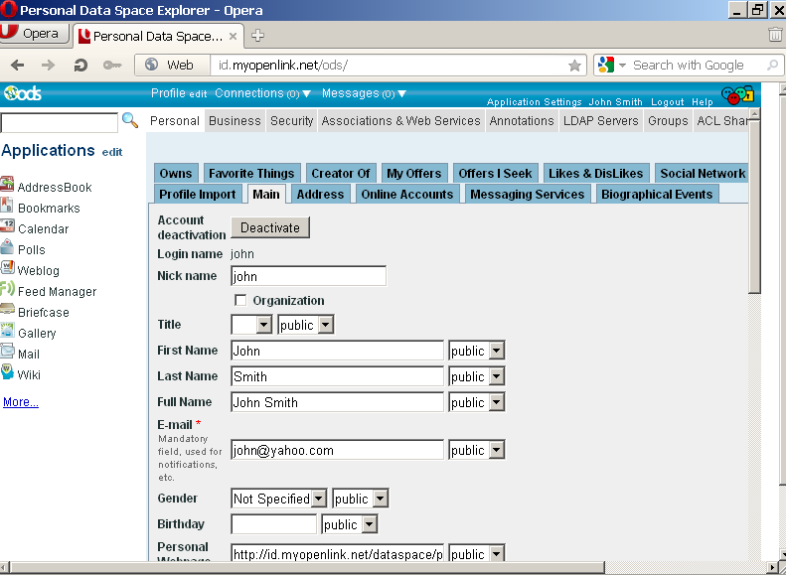786x575 pixels.
Task: Click the Nick name text field
Action: [x=308, y=276]
